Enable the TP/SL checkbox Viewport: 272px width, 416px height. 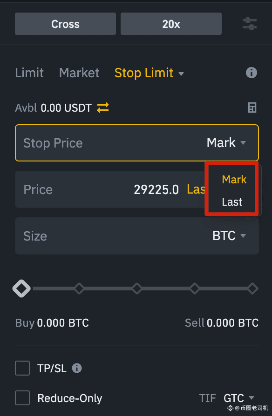[x=22, y=368]
